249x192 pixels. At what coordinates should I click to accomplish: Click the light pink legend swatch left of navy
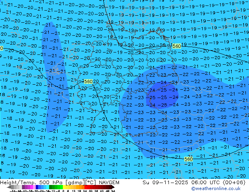pyautogui.click(x=34, y=187)
